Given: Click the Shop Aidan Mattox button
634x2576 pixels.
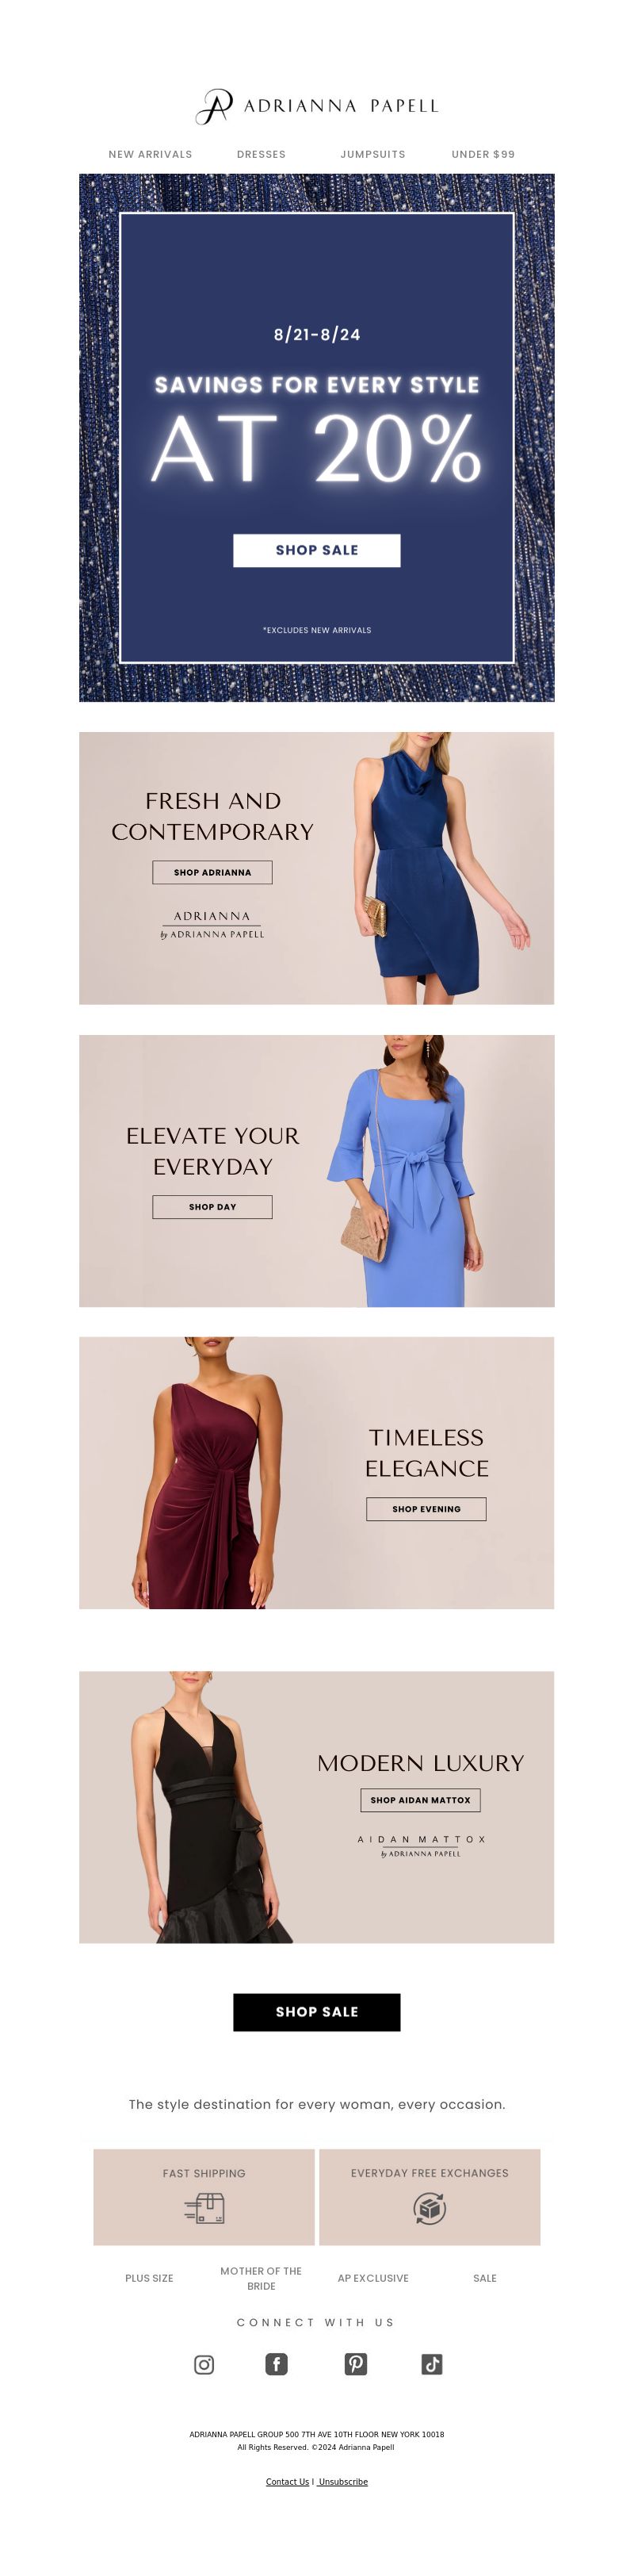Looking at the screenshot, I should coord(420,1799).
